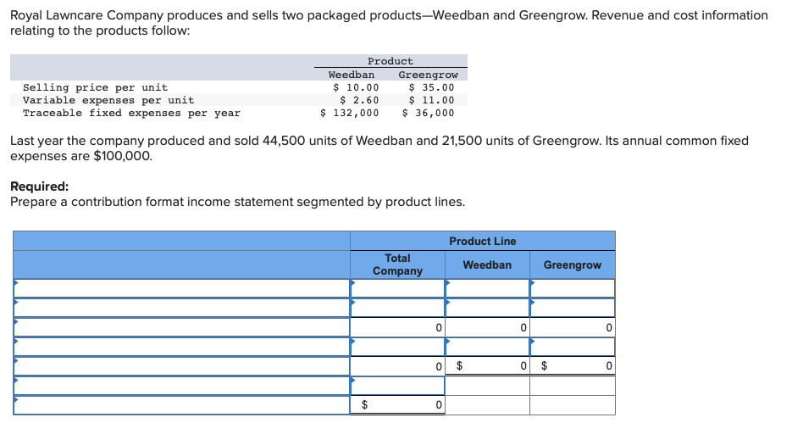Select second-row Total Company input cell

pyautogui.click(x=397, y=308)
